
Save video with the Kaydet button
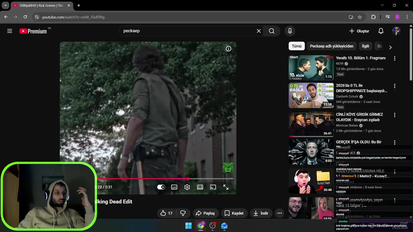tap(234, 213)
